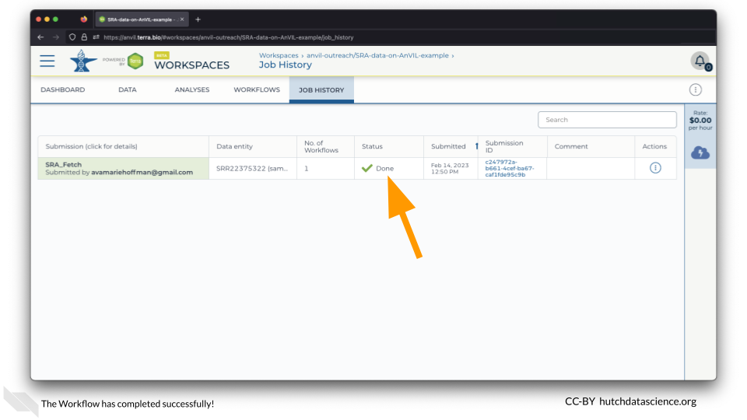Switch to the Analyses tab
Screen dimensions: 747x420
click(192, 89)
